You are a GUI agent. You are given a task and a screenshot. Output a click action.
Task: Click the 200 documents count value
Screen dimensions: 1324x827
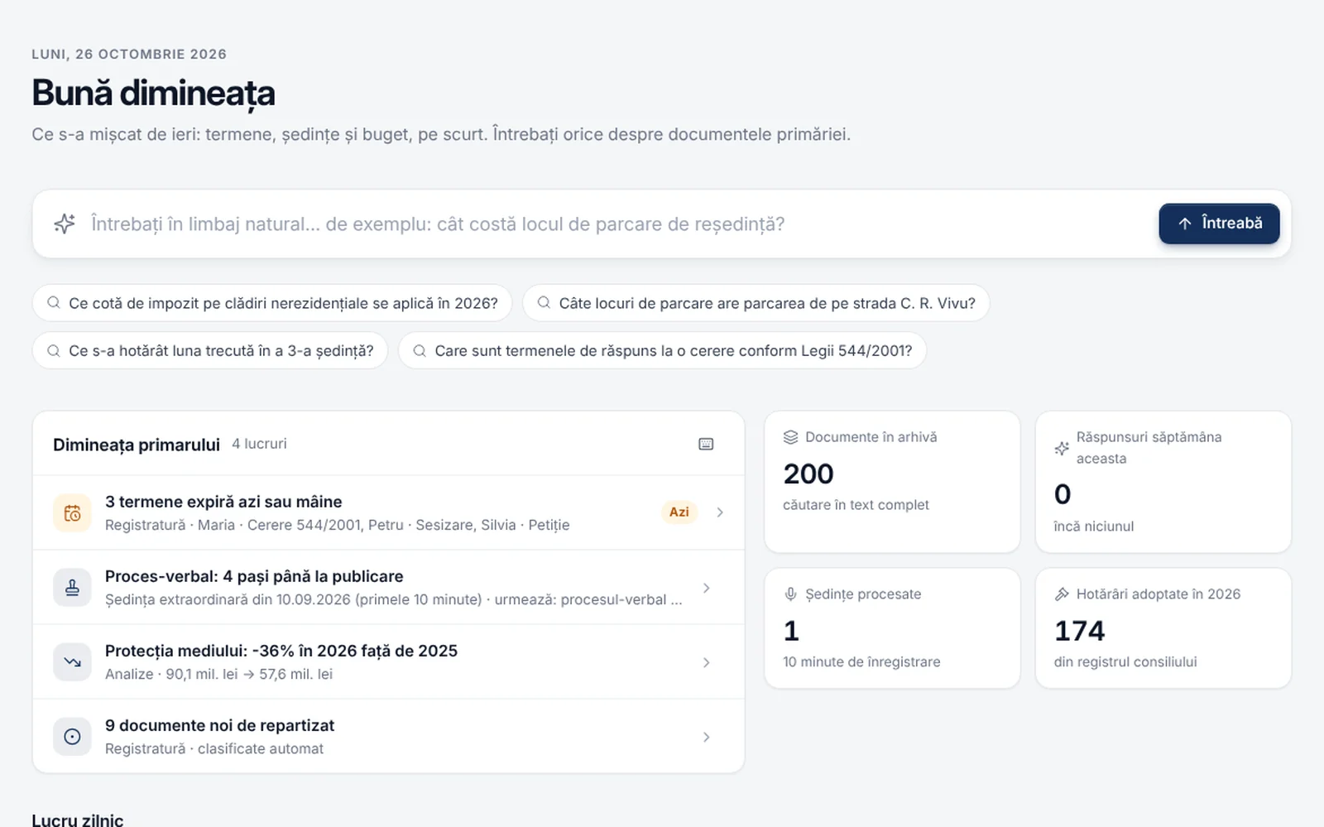(808, 474)
